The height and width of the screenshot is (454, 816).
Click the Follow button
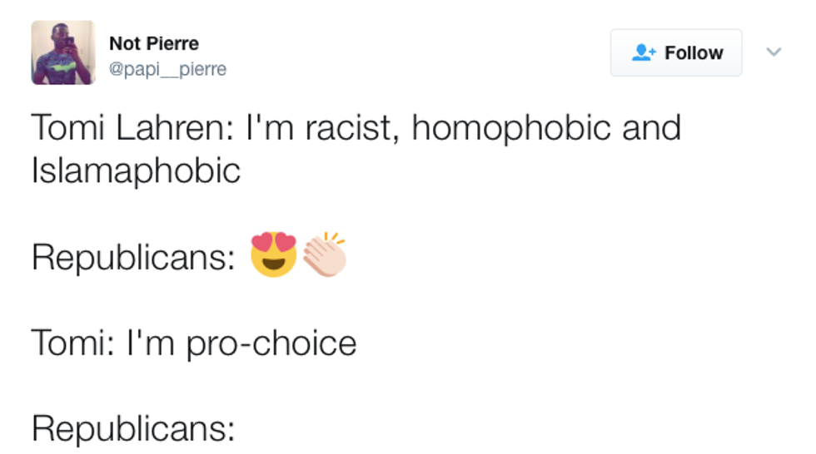(675, 53)
